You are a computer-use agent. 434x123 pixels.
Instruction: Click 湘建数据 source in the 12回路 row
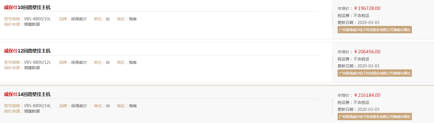click(x=32, y=68)
